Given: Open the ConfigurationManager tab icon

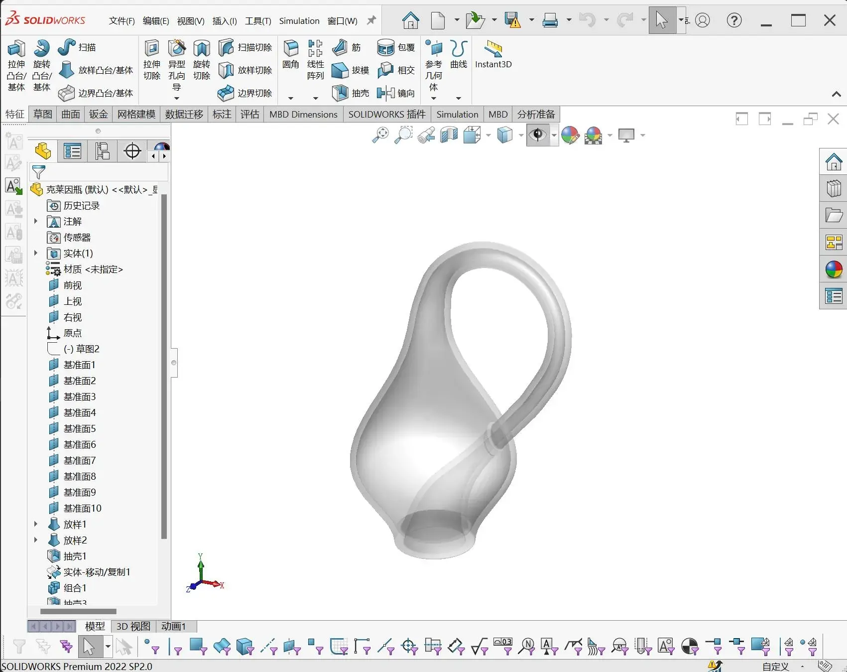Looking at the screenshot, I should click(x=103, y=151).
